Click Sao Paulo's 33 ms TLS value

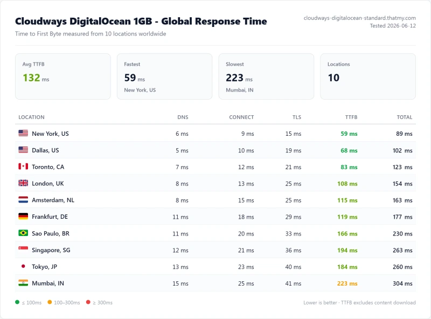click(293, 234)
